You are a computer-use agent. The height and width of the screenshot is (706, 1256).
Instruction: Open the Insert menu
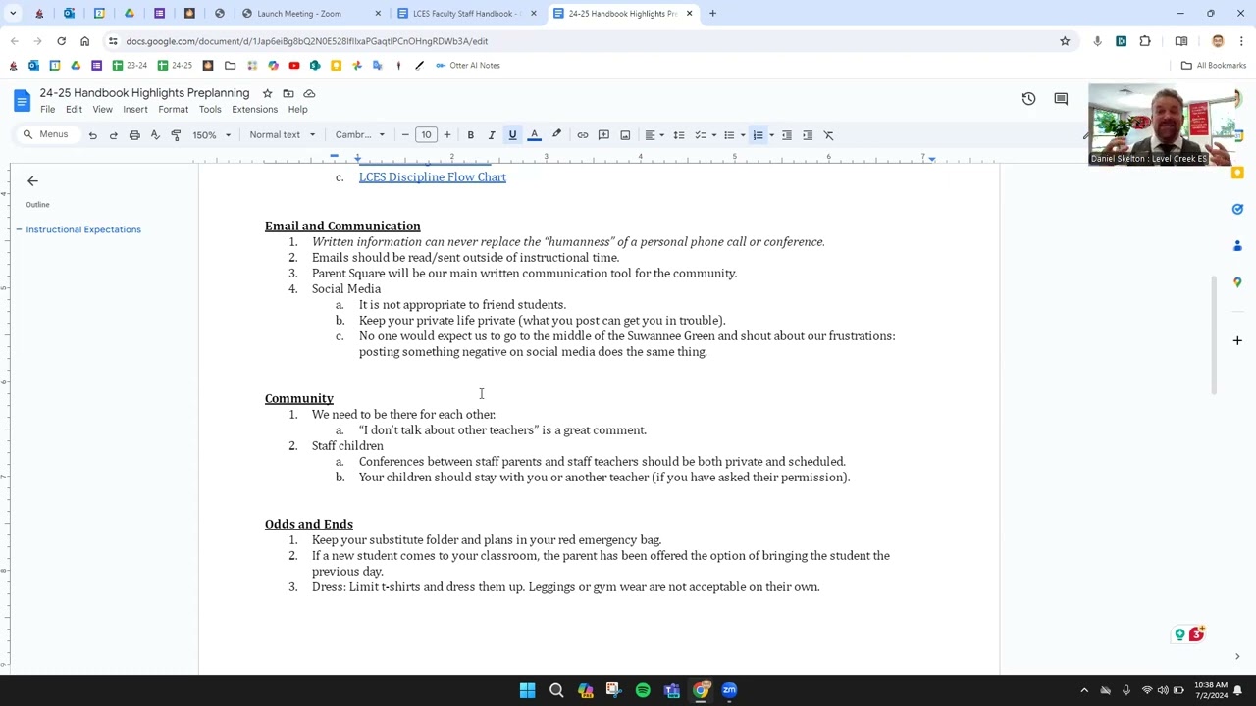pos(135,110)
